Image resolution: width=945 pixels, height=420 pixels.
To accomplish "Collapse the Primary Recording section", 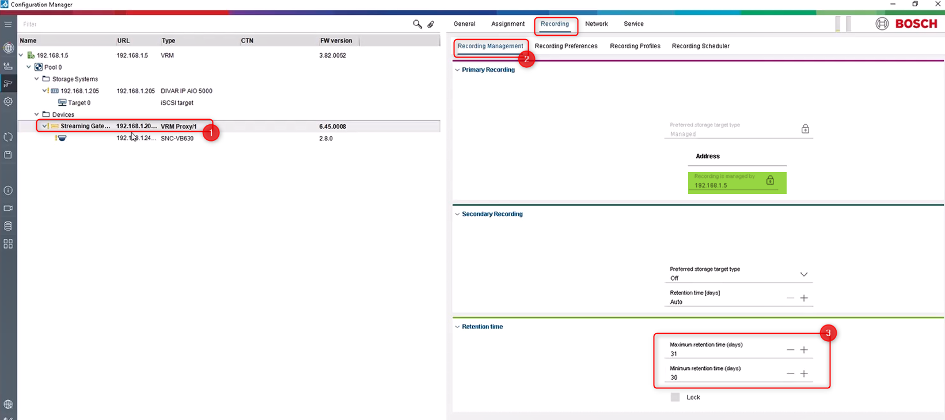I will 457,70.
